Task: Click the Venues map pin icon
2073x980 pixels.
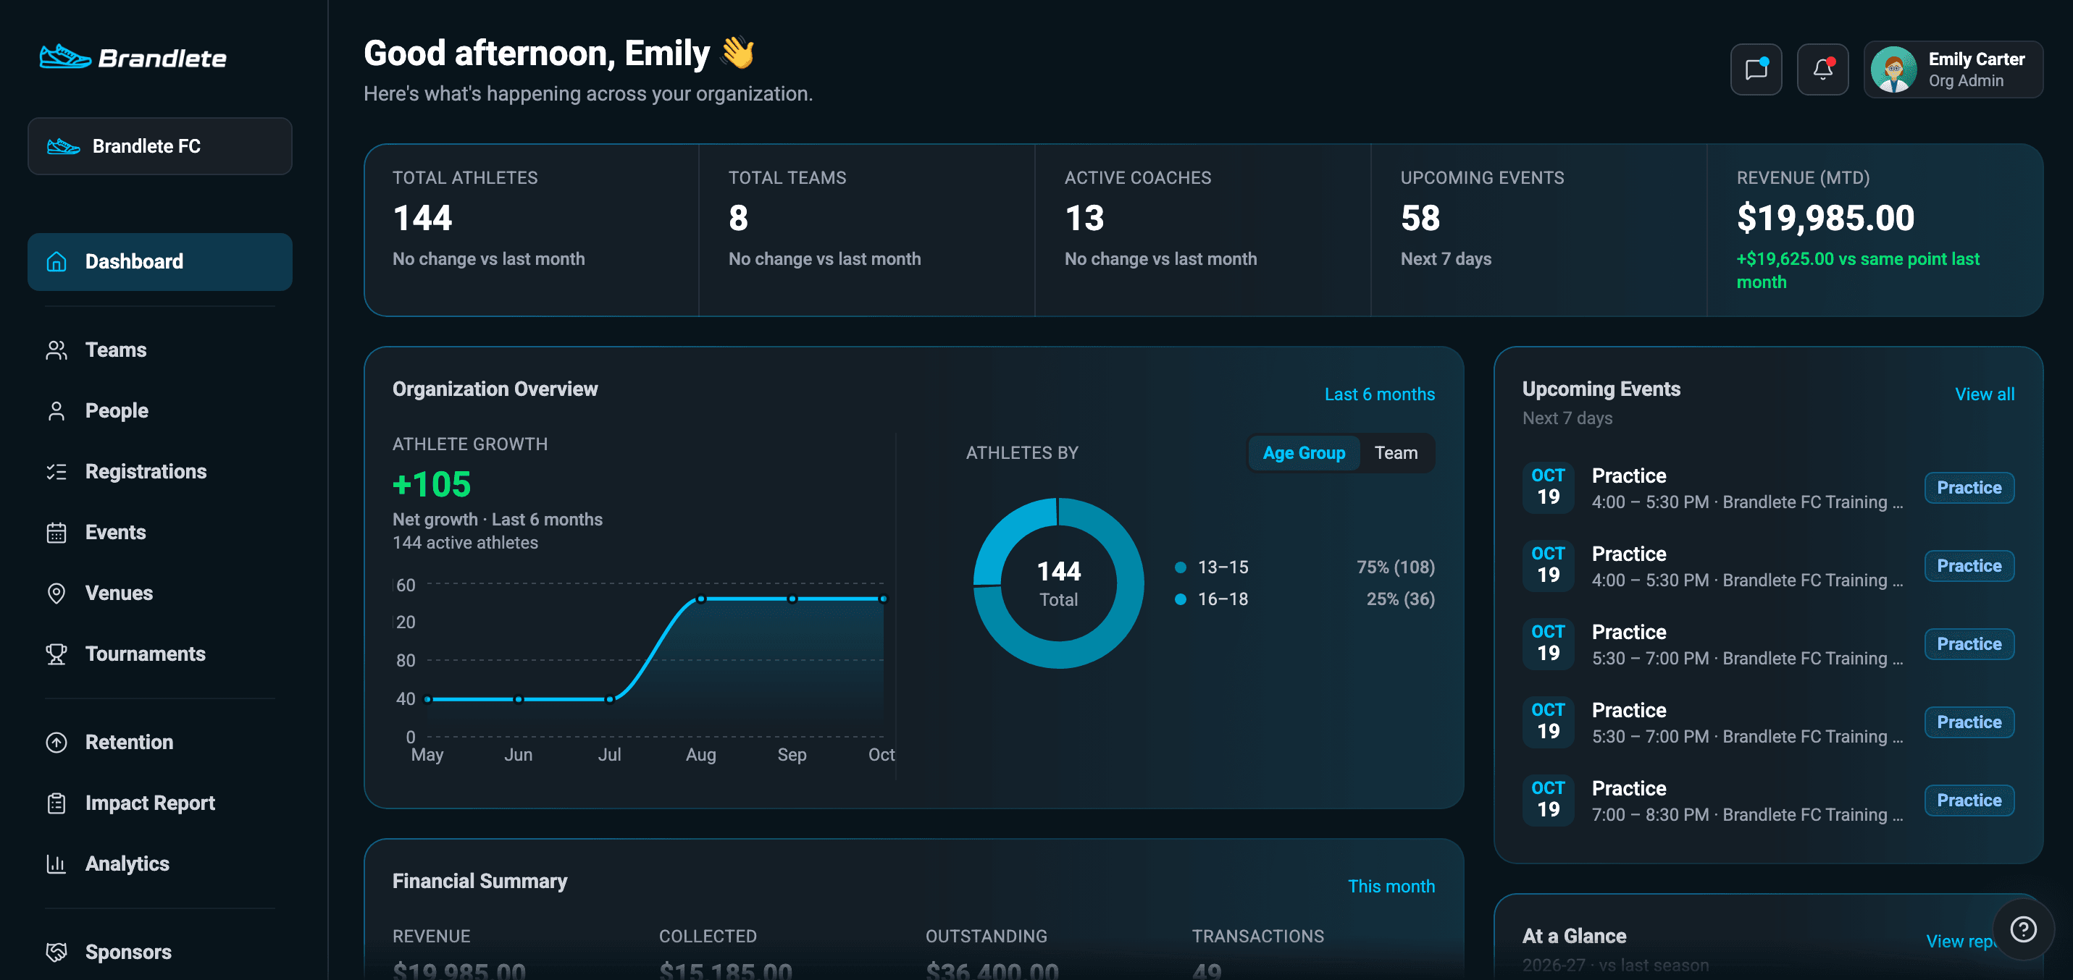Action: tap(56, 594)
